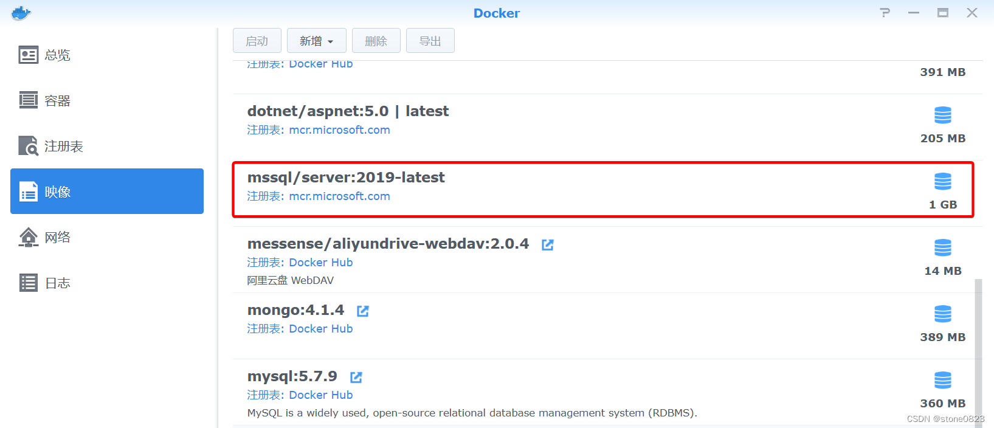Image resolution: width=994 pixels, height=428 pixels.
Task: Click database size icon for aliyundrive-webdav
Action: pyautogui.click(x=943, y=247)
